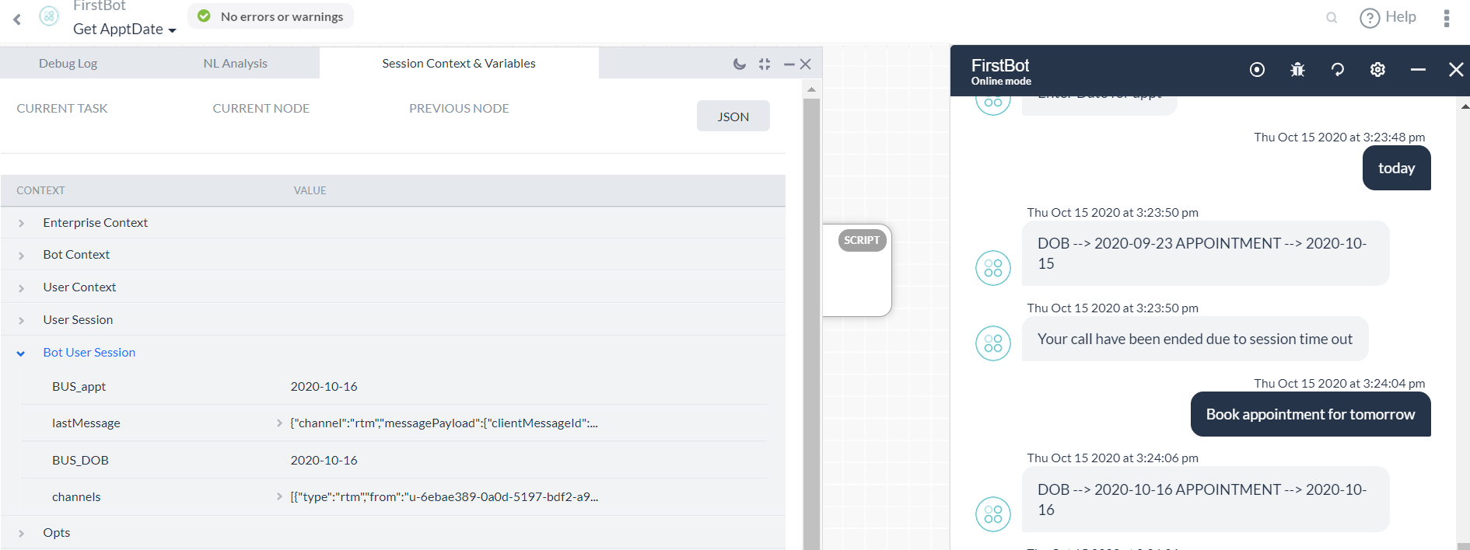Click DOB 2020-10-16 appointment bot message
The image size is (1470, 550).
pos(1206,500)
